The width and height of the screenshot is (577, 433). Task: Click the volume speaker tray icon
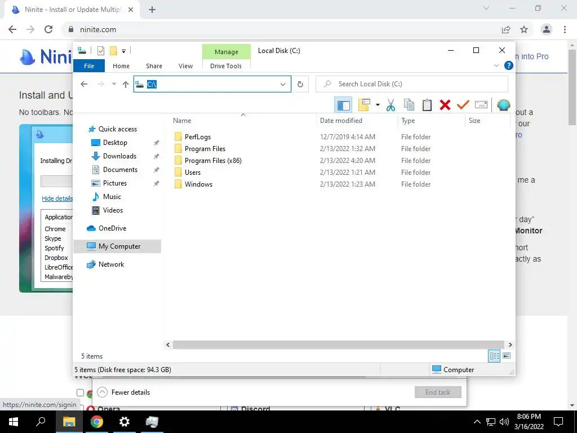click(504, 422)
